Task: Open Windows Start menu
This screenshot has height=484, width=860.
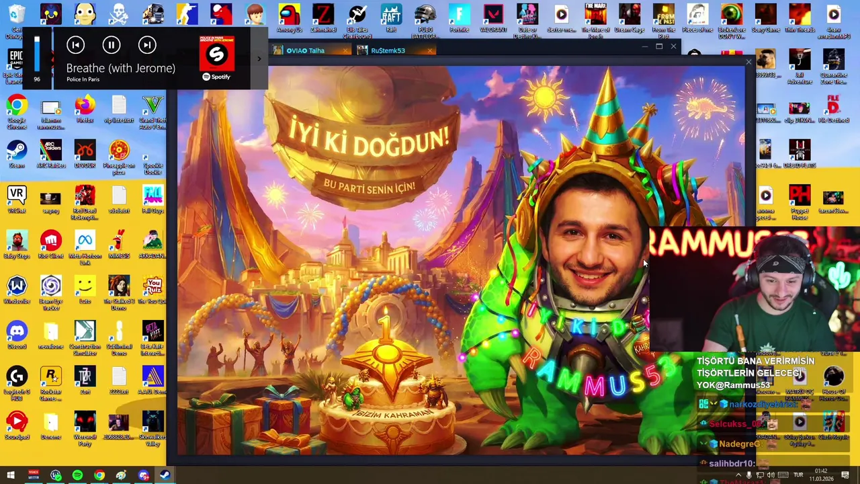Action: (x=11, y=476)
